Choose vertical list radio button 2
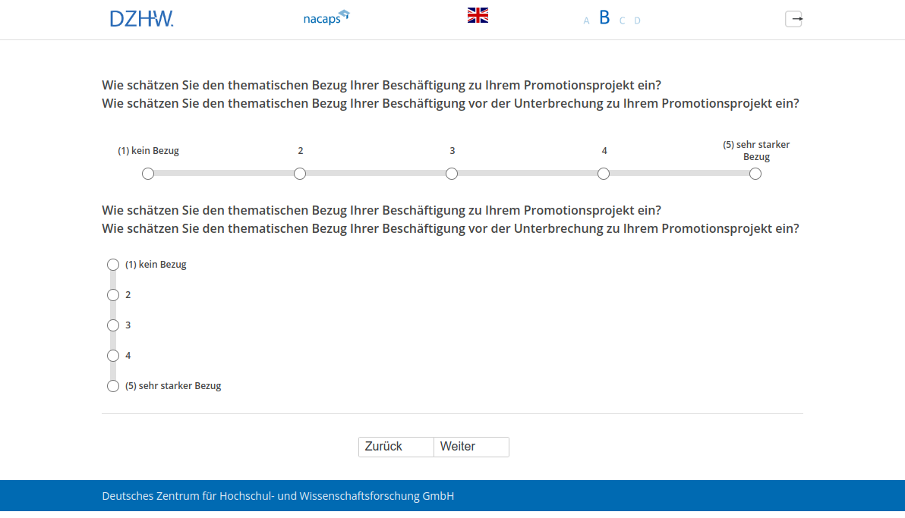 113,295
